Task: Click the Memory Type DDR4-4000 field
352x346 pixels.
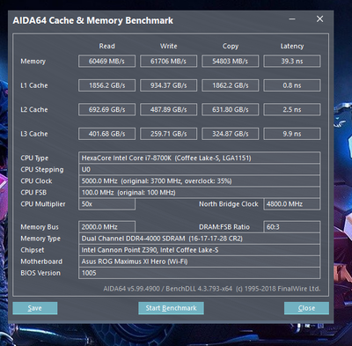Action: point(199,239)
